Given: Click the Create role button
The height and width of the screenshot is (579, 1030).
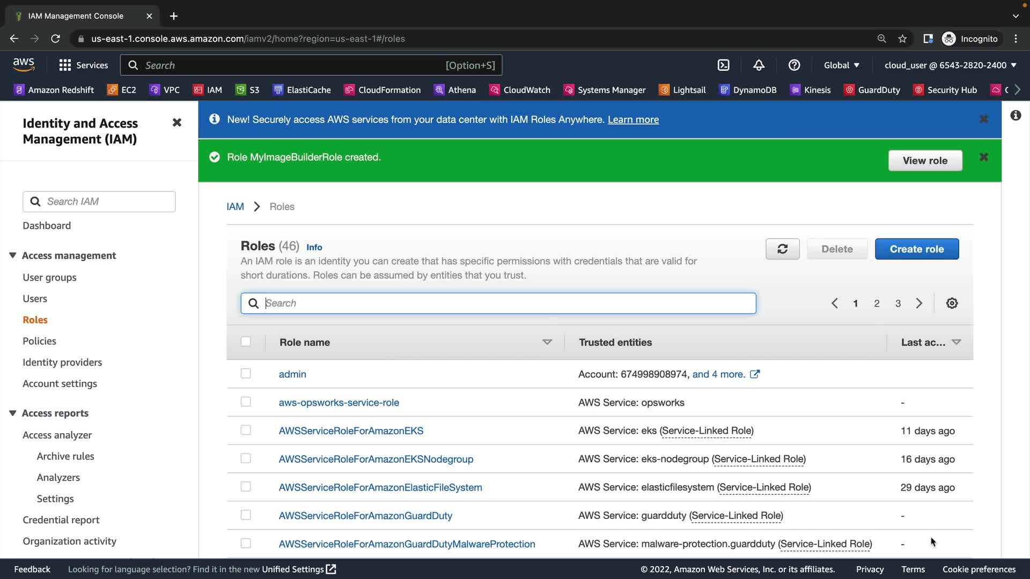Looking at the screenshot, I should [916, 249].
